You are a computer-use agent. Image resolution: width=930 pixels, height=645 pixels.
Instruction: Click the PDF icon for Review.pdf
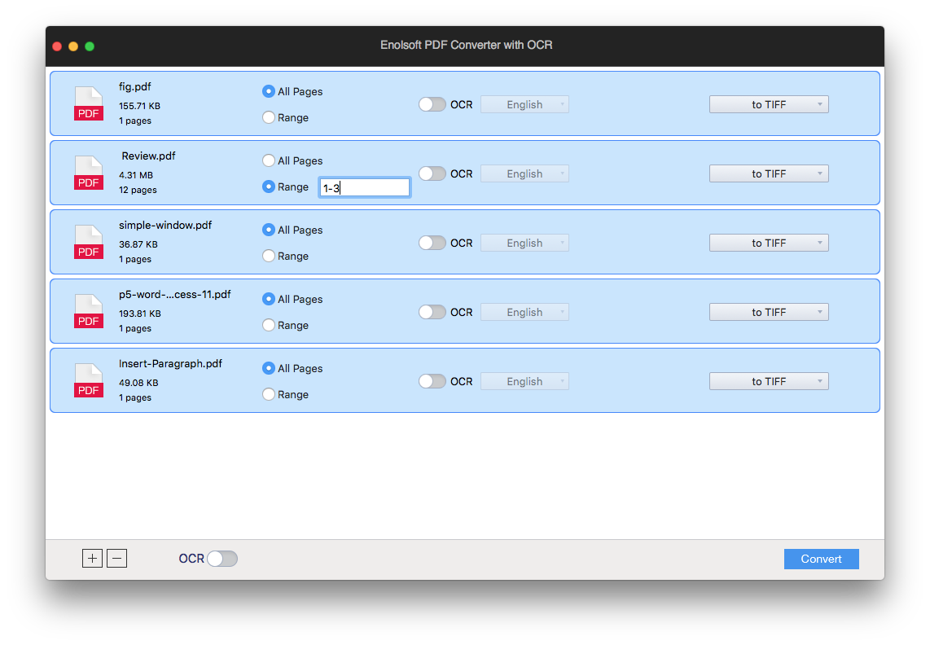point(89,173)
